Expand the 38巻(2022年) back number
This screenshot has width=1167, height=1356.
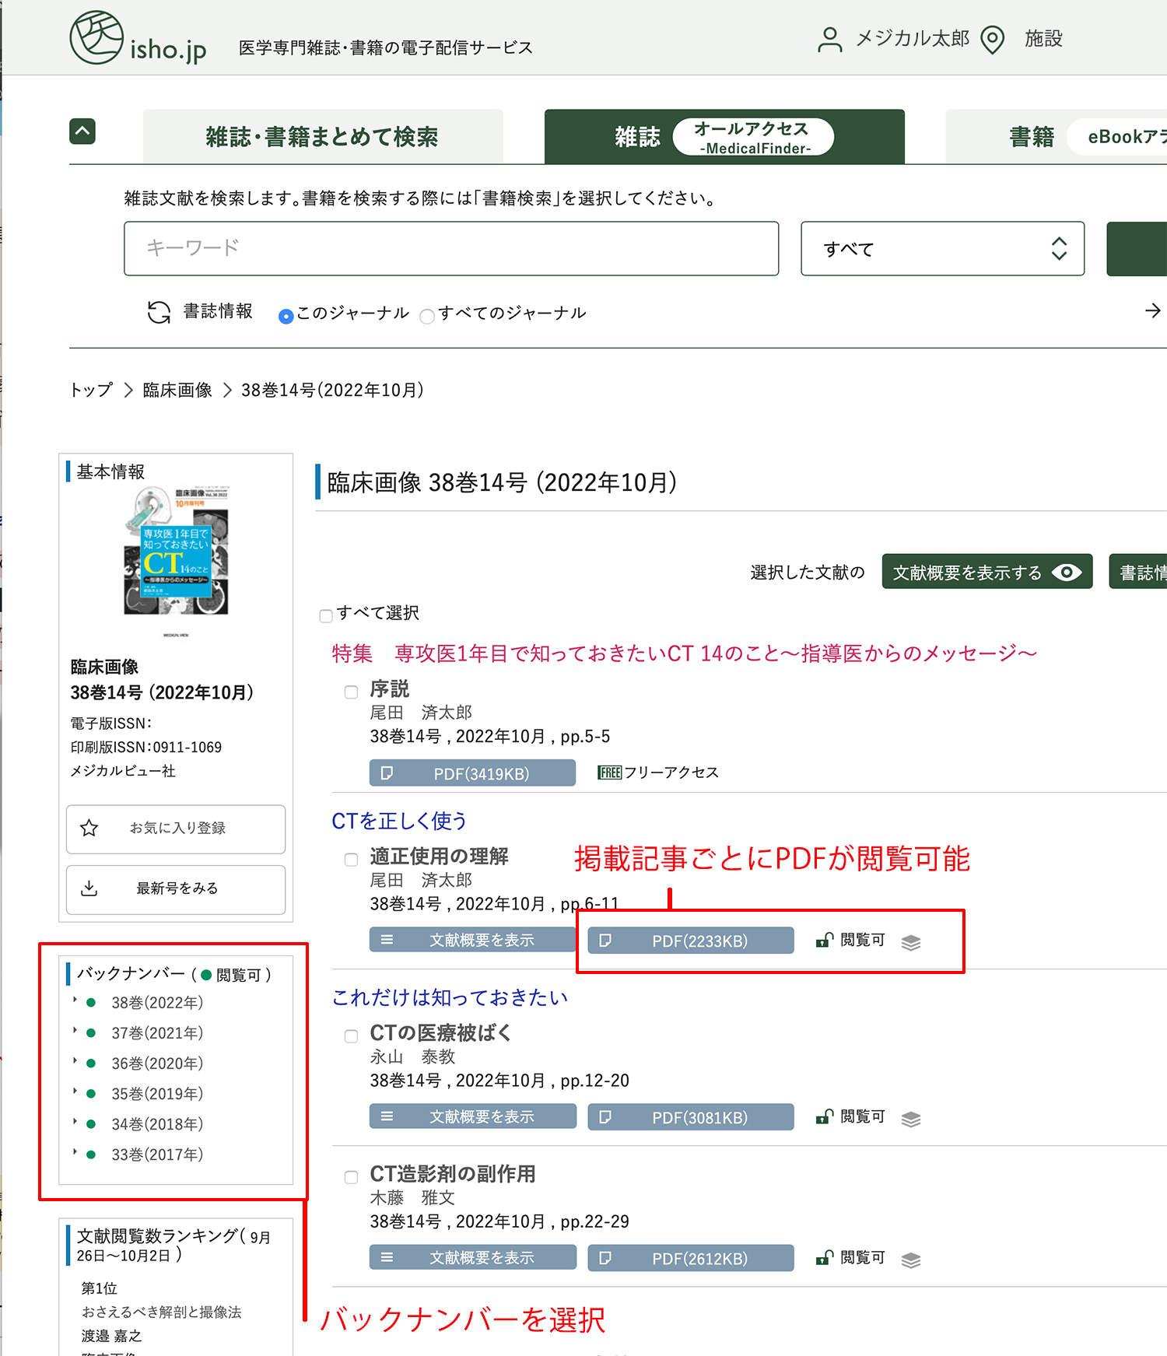point(75,1000)
